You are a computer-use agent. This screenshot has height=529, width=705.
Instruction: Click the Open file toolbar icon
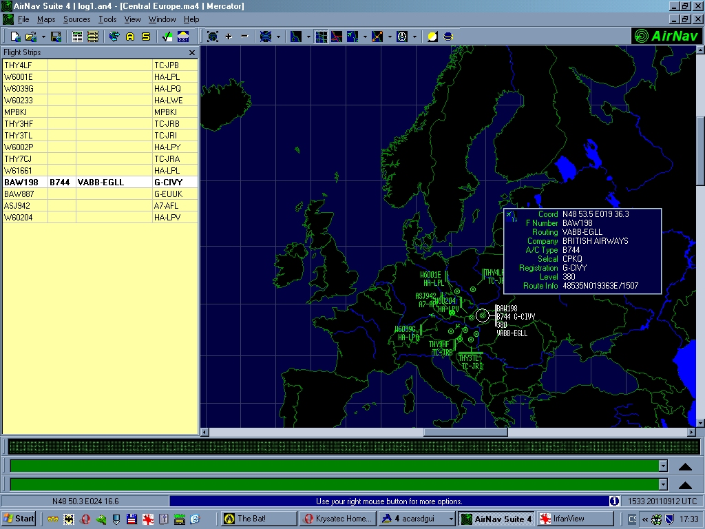(30, 37)
